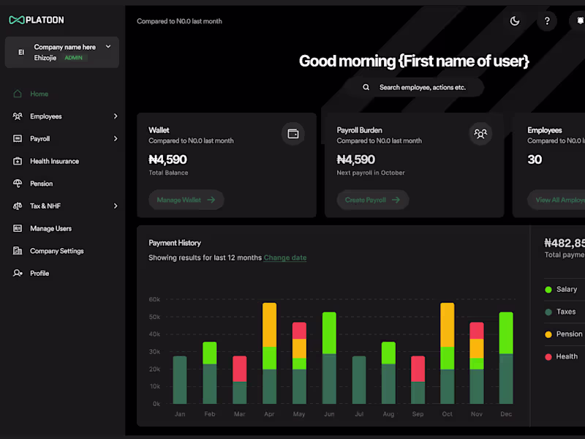The width and height of the screenshot is (585, 439).
Task: Click the Employees count 30
Action: tap(535, 160)
